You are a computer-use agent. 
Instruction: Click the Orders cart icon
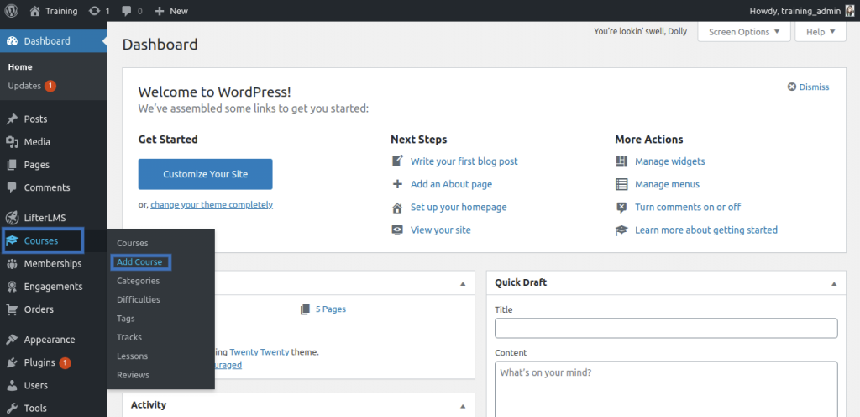12,309
